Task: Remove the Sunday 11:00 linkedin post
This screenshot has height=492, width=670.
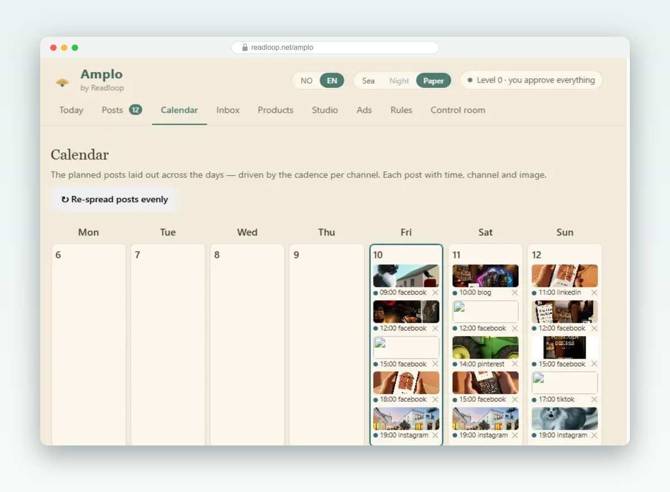Action: [x=594, y=293]
